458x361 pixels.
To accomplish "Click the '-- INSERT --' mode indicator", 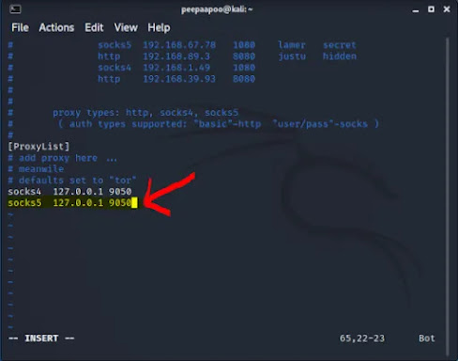I will click(x=41, y=338).
